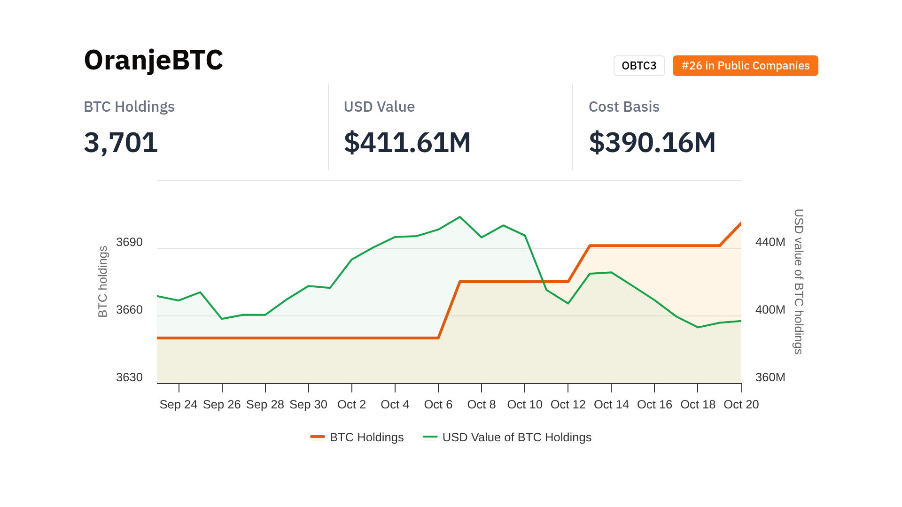Image resolution: width=902 pixels, height=507 pixels.
Task: Click the Sep 24 x-axis label
Action: click(x=178, y=404)
